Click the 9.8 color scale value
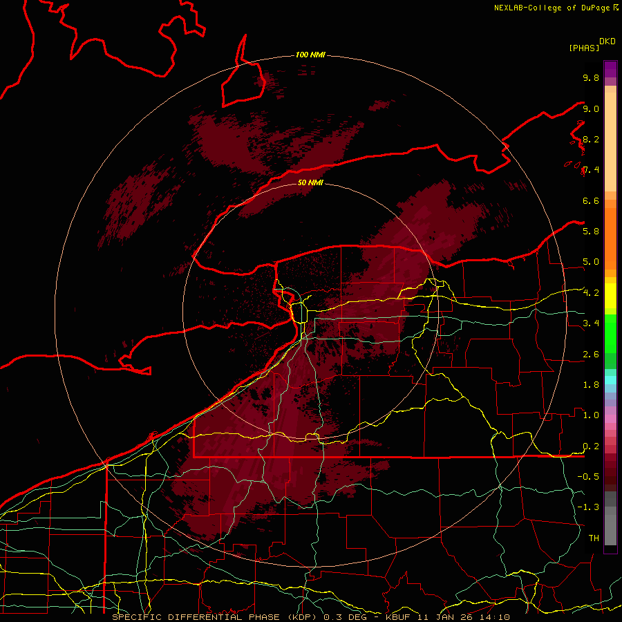The height and width of the screenshot is (622, 622). (591, 77)
